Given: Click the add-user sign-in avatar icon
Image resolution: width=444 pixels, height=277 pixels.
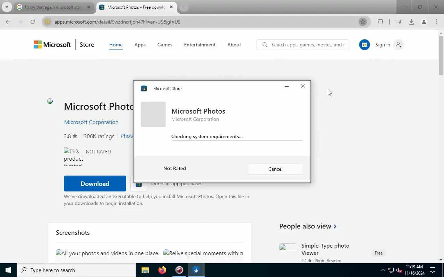Looking at the screenshot, I should click(399, 45).
